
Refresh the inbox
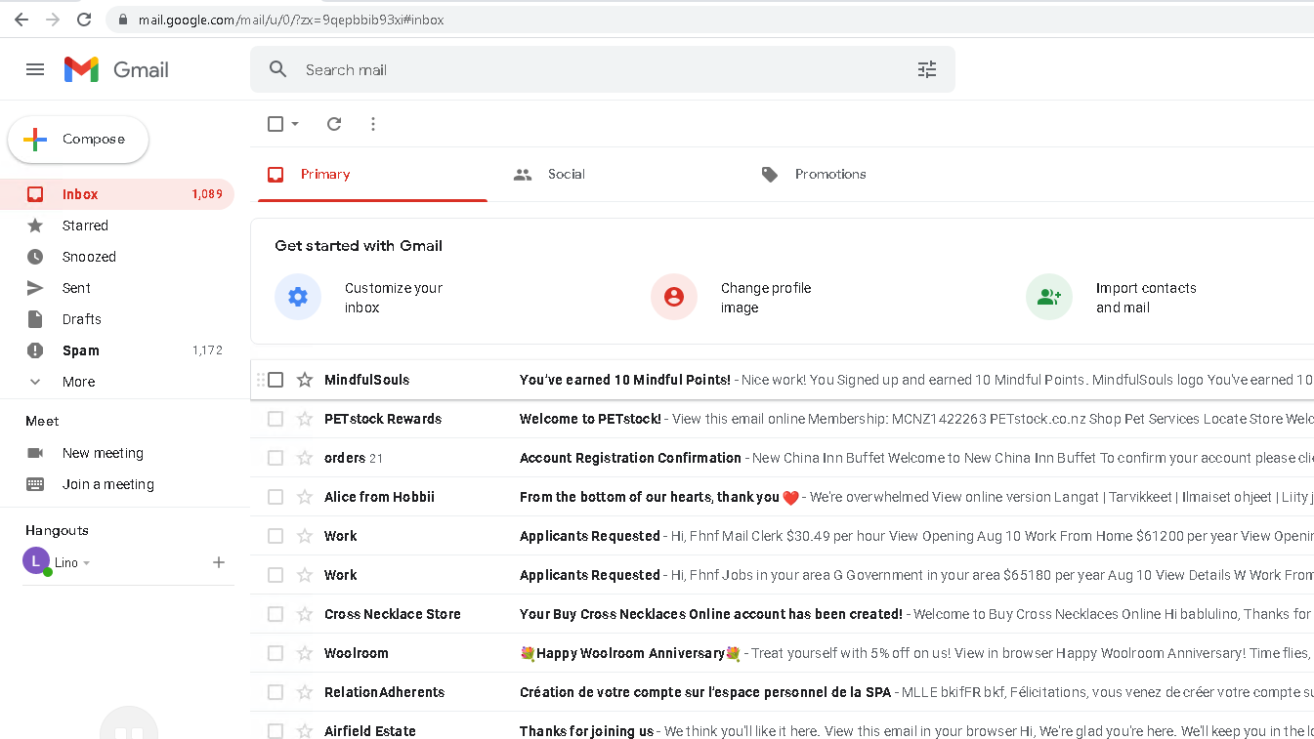[334, 124]
